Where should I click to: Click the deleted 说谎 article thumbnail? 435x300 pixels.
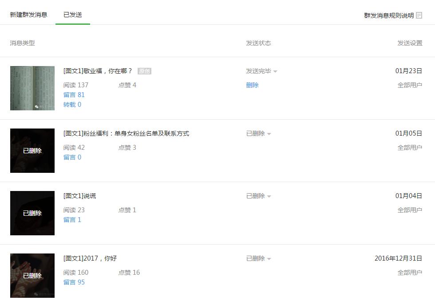pos(32,213)
